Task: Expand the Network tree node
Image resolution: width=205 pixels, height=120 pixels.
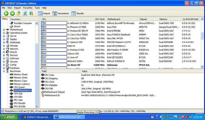Action: click(x=4, y=49)
